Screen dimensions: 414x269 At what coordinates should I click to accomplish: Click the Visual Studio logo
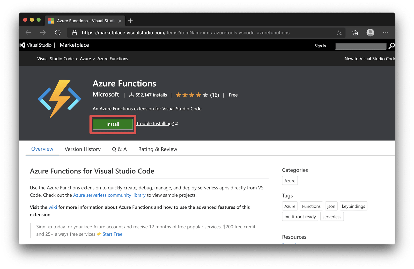click(x=36, y=45)
